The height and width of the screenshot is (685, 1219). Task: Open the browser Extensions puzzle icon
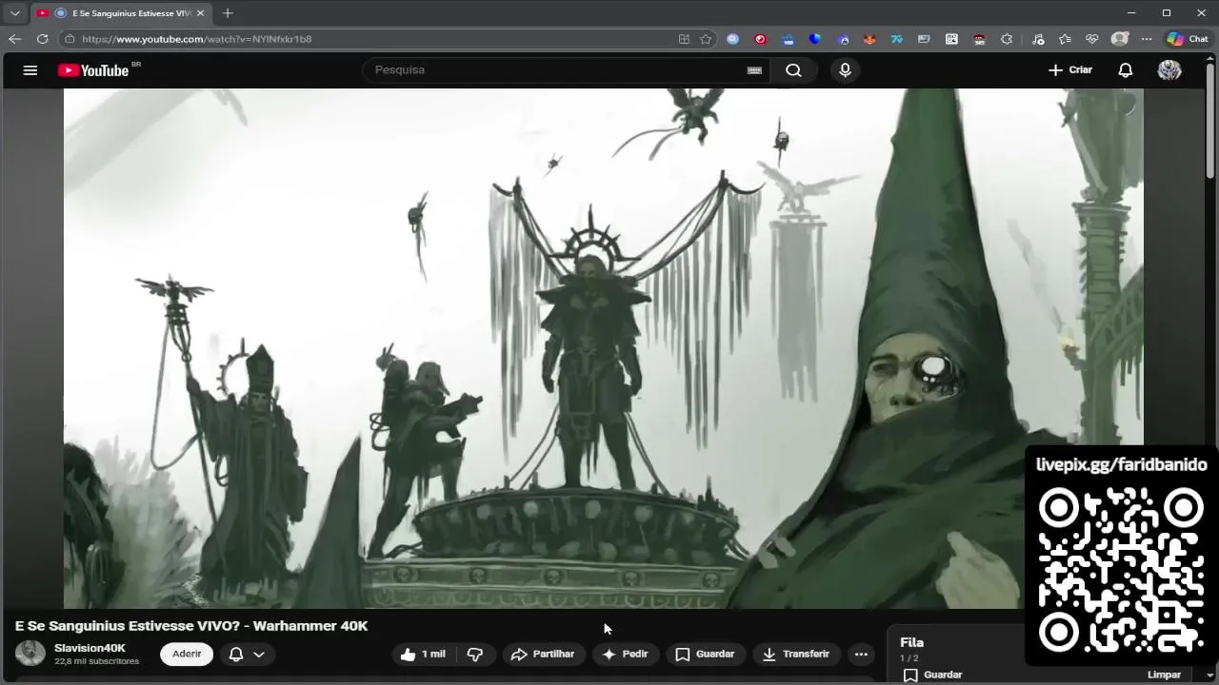tap(1007, 39)
